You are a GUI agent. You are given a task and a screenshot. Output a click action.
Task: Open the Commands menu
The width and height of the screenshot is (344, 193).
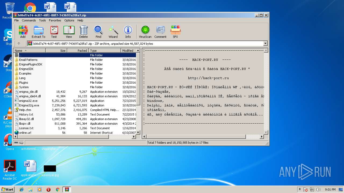[29, 20]
